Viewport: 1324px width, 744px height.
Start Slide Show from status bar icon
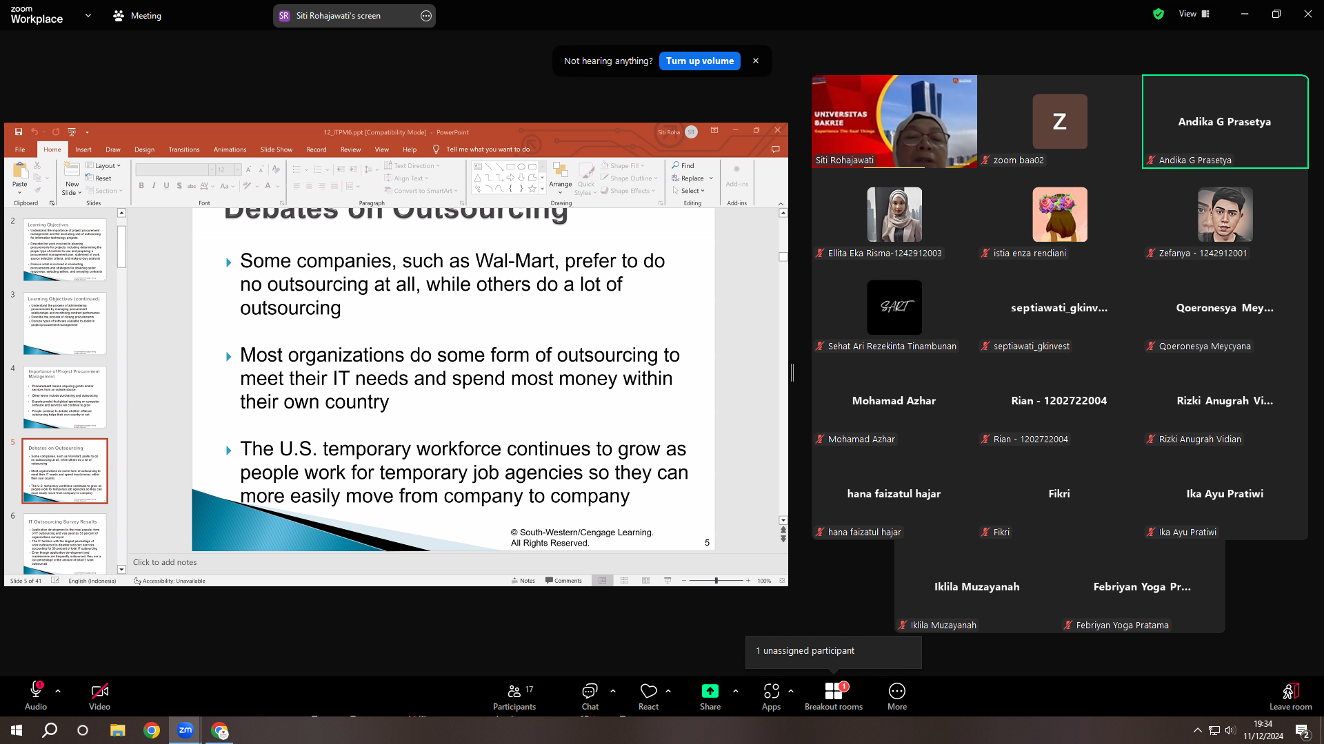pos(668,581)
